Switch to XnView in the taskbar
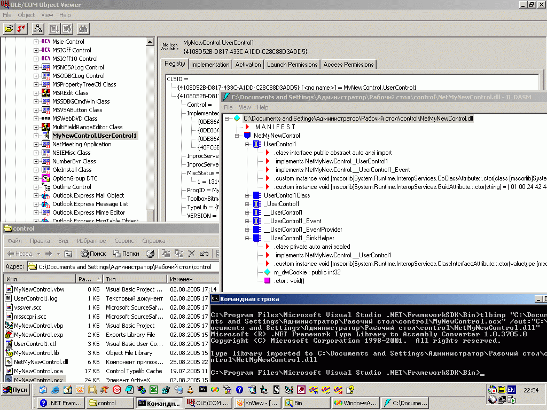 coord(257,403)
